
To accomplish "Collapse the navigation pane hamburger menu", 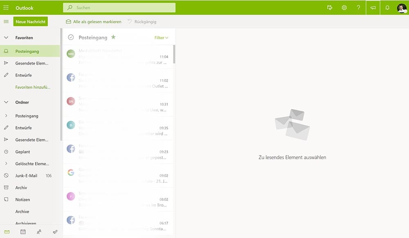I will (6, 22).
